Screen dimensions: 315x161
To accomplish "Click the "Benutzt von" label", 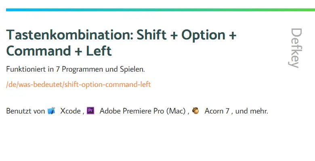I will (25, 111).
